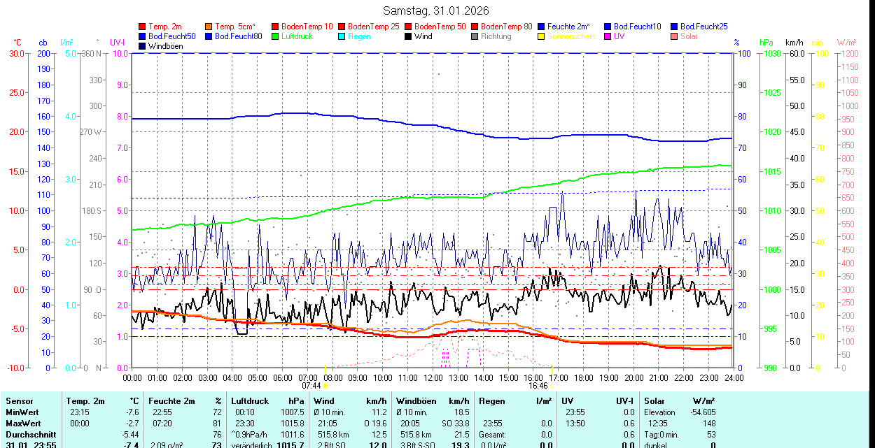Viewport: 875px width, 448px height.
Task: Click the red Temp. 2m legend swatch
Action: click(143, 27)
